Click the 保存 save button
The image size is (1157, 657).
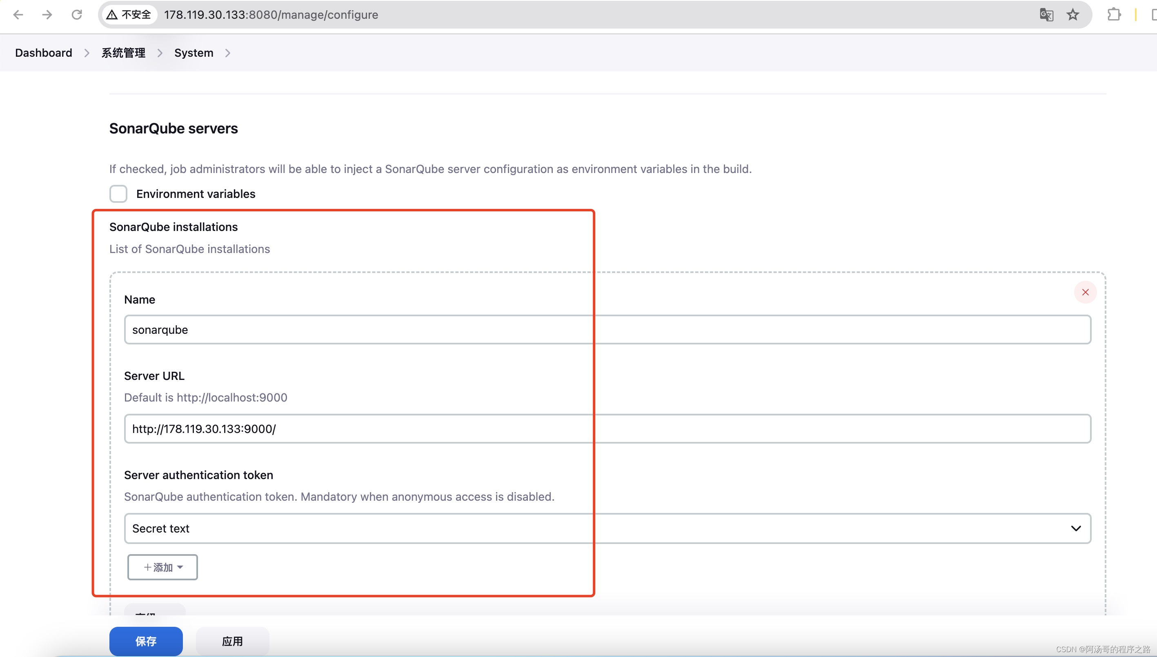[146, 641]
